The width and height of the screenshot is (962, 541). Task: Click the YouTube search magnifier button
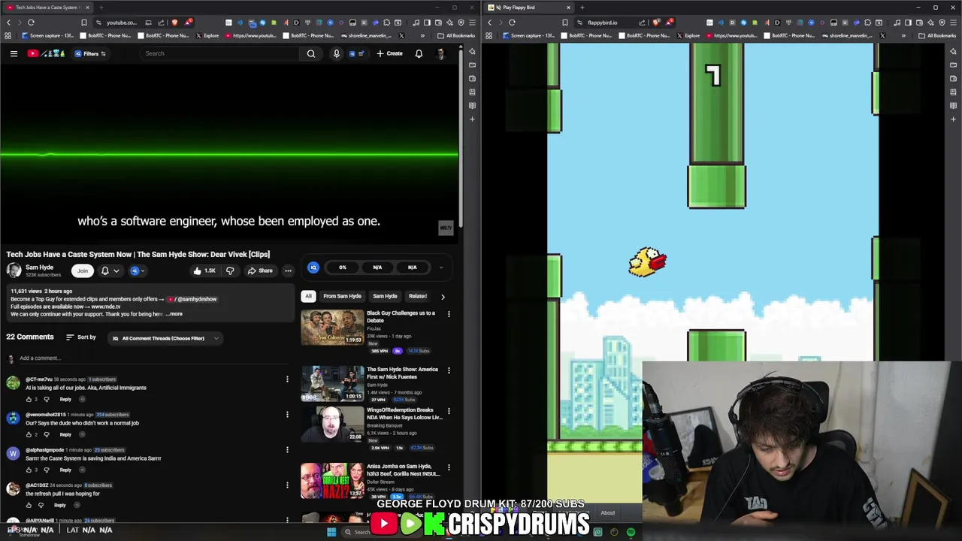pyautogui.click(x=311, y=53)
